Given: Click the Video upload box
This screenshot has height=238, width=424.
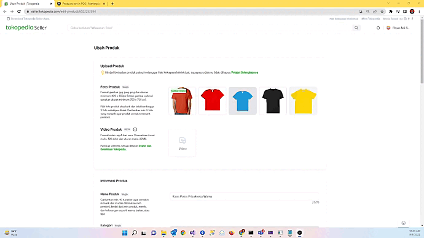Looking at the screenshot, I should 183,143.
